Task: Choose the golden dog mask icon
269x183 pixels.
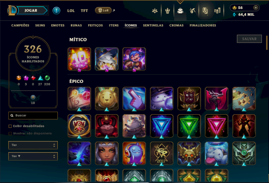Action: coord(107,98)
